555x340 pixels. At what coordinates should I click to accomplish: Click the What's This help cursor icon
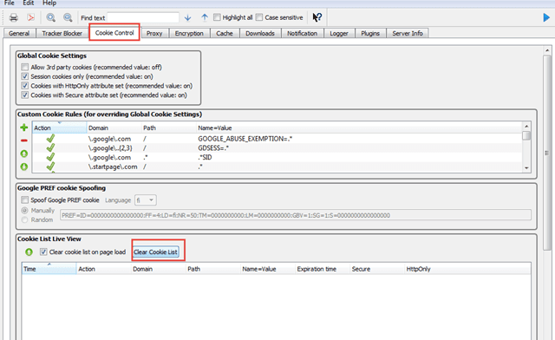[x=317, y=17]
